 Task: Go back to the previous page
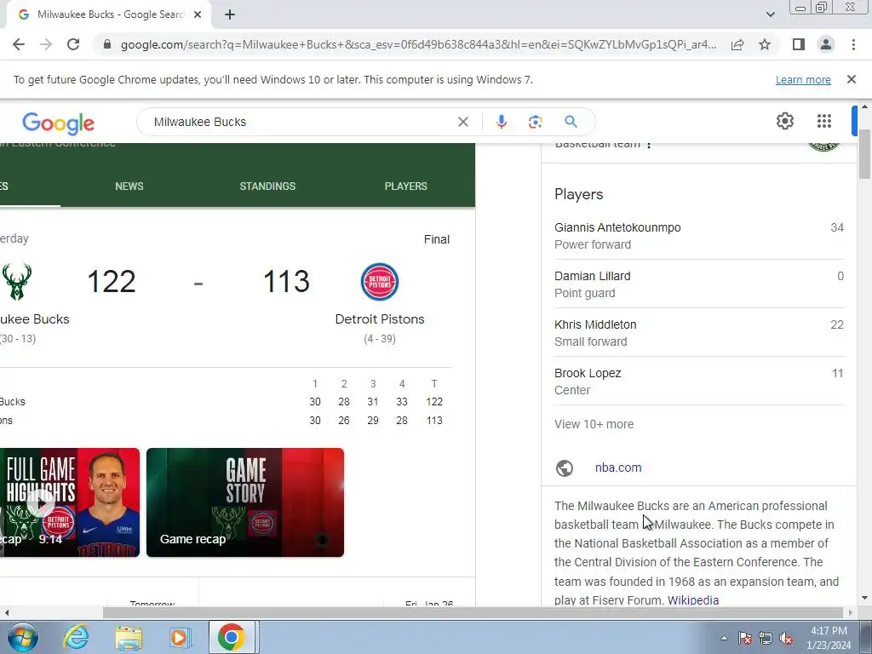[x=19, y=44]
